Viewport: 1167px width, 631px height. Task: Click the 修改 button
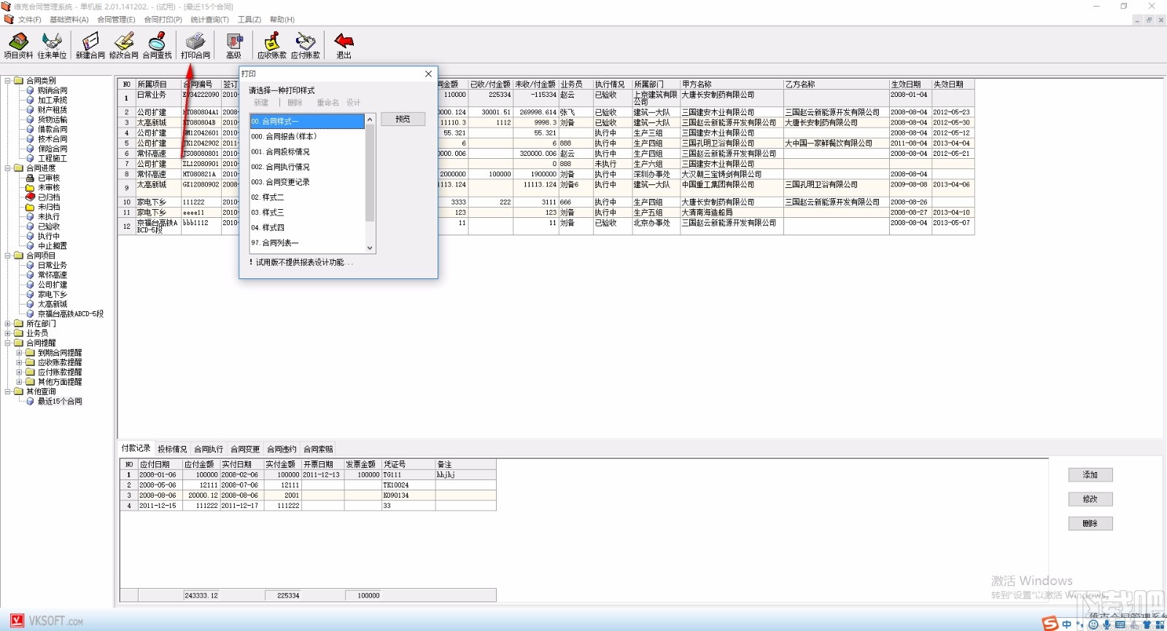(1090, 499)
